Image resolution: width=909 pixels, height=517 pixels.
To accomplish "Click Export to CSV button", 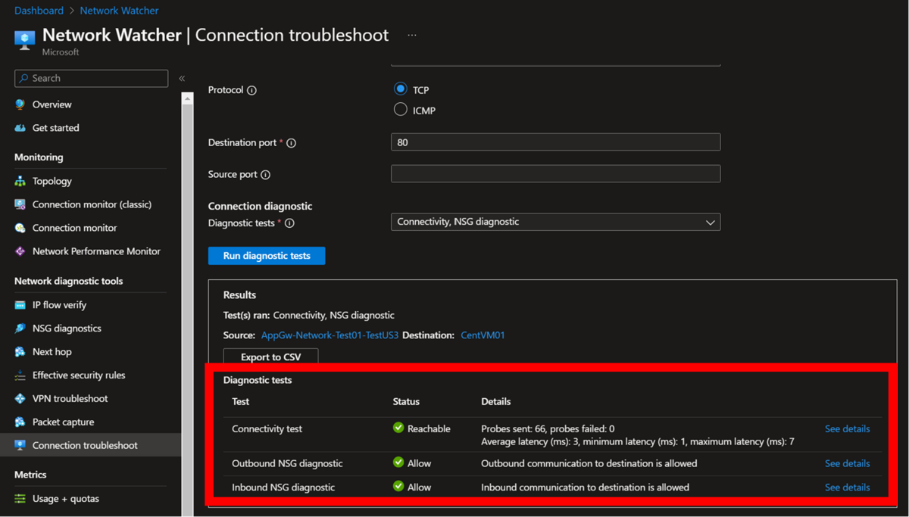I will coord(270,357).
